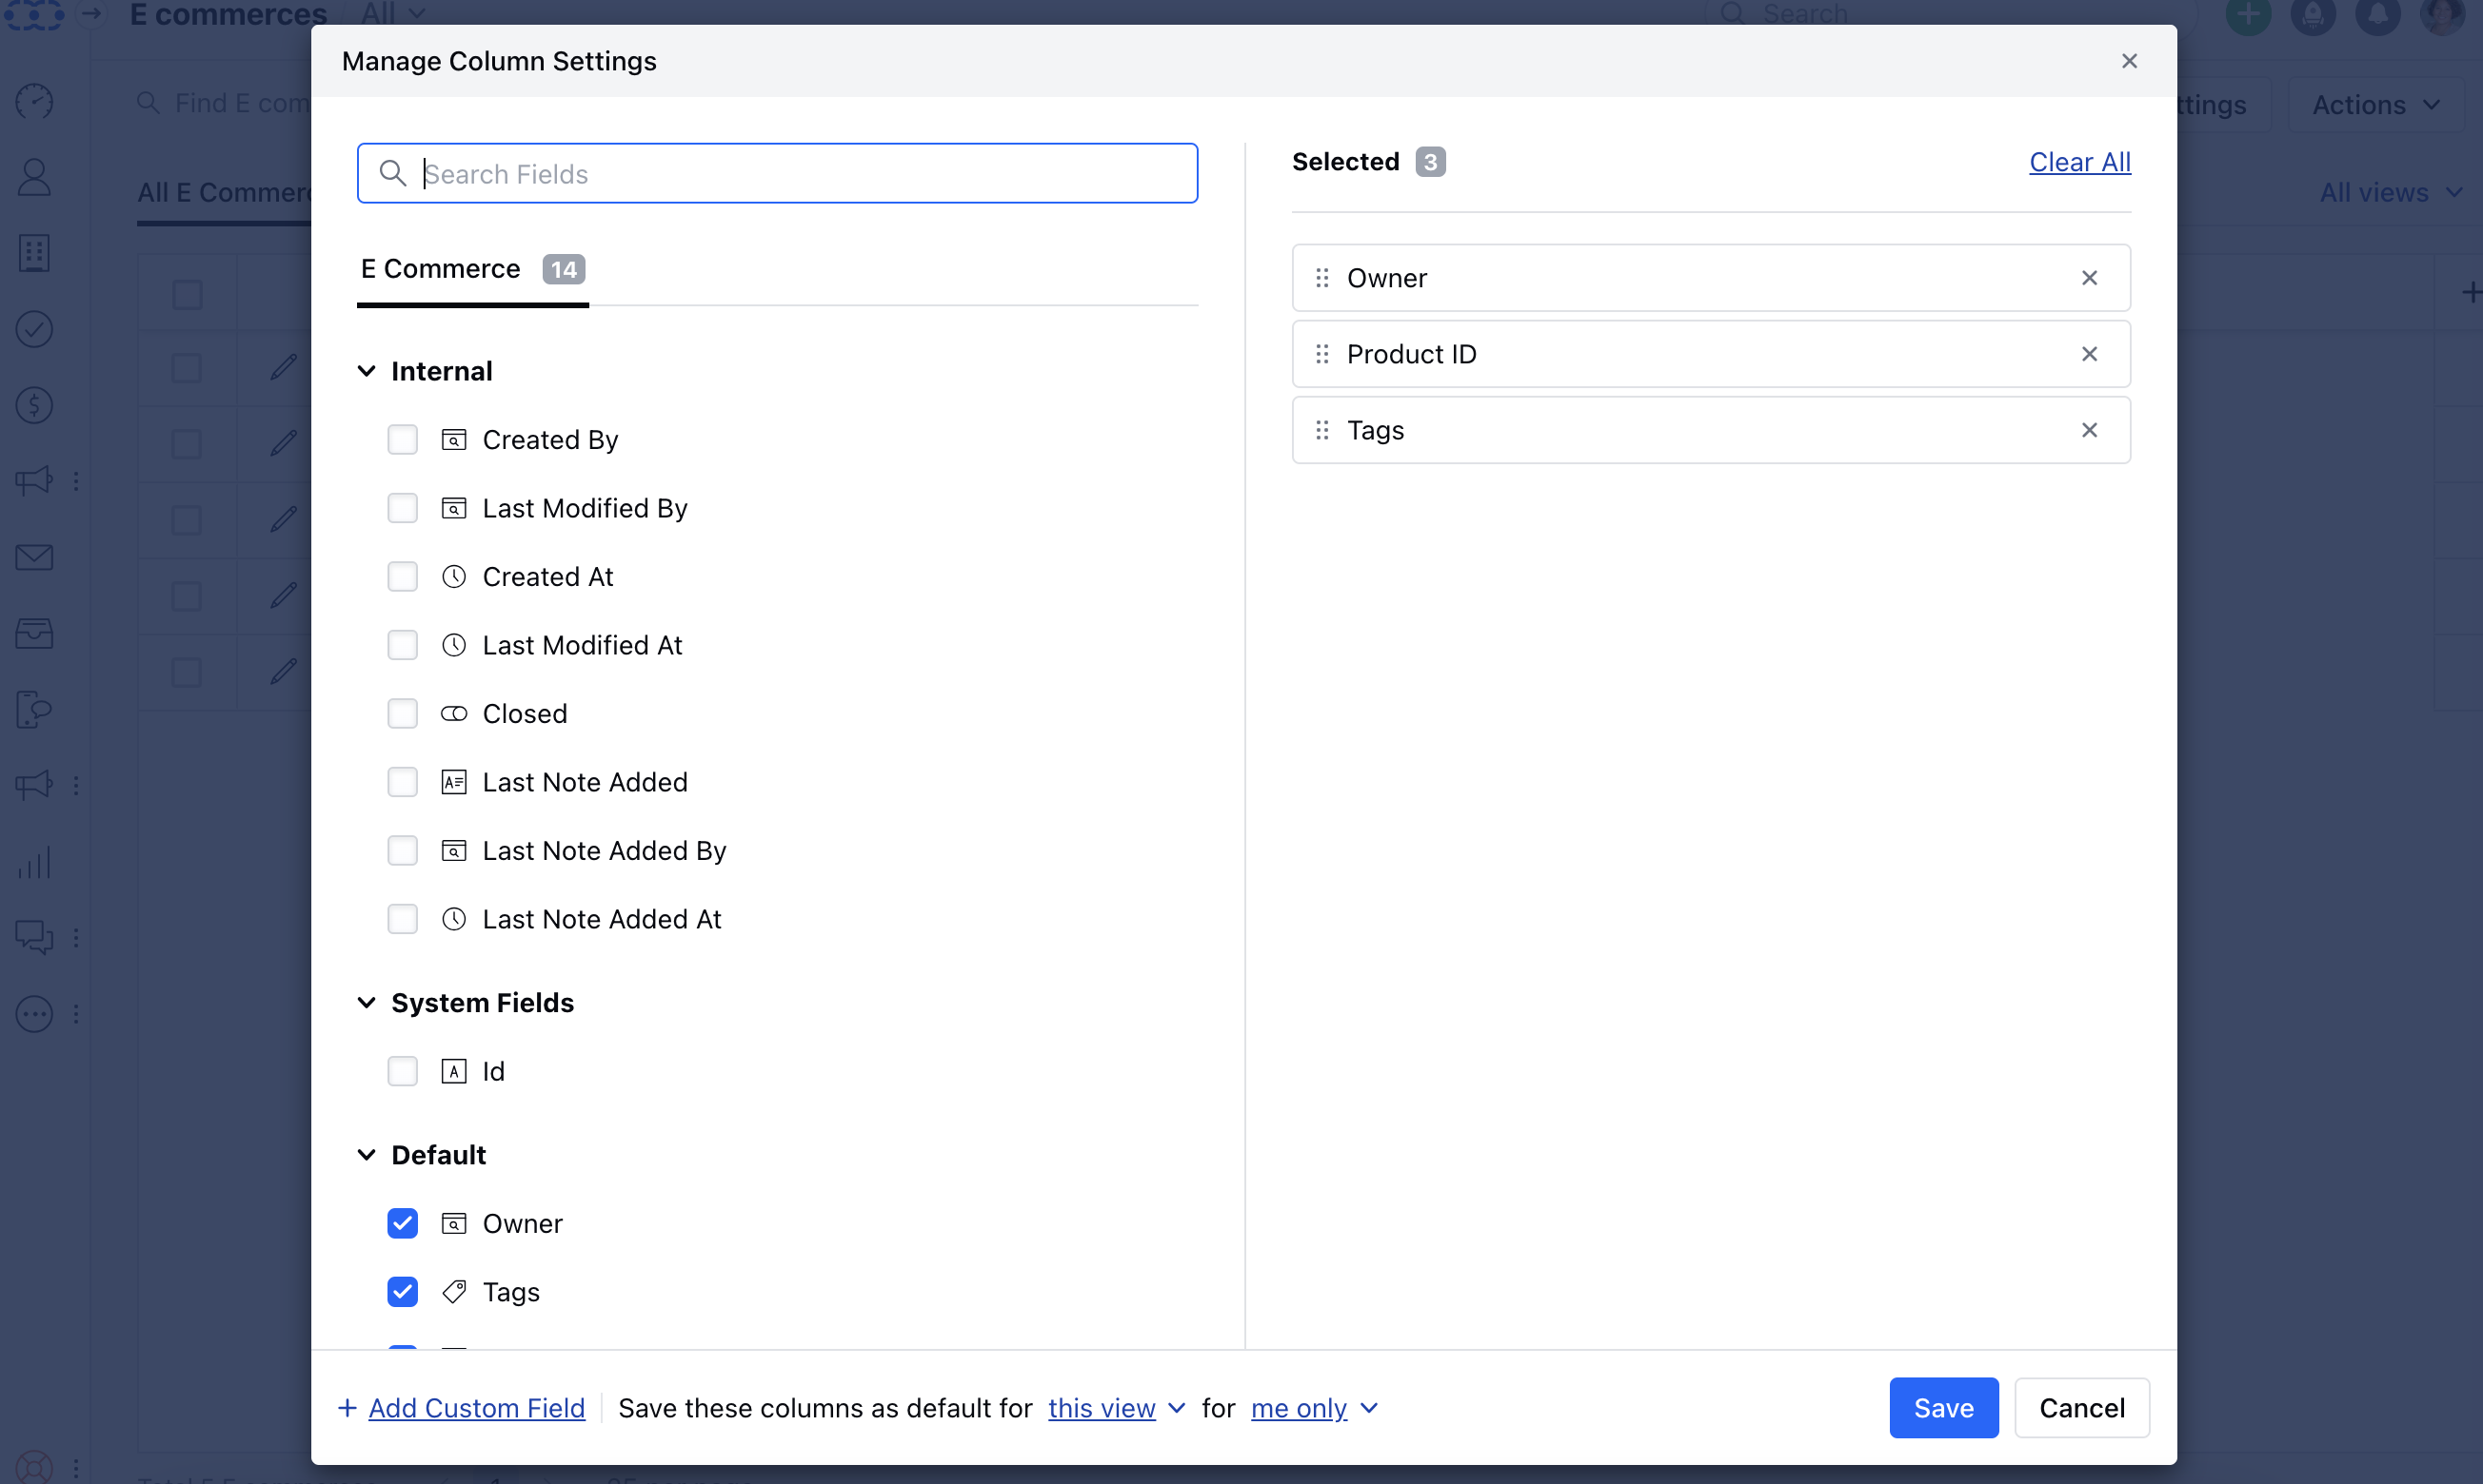Screen dimensions: 2483x1484
Task: Grab the Product ID row drag handle
Action: click(1322, 354)
